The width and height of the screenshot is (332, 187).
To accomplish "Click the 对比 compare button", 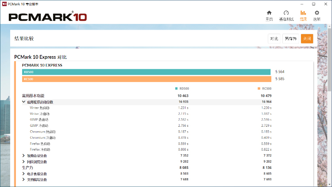I will coord(274,39).
